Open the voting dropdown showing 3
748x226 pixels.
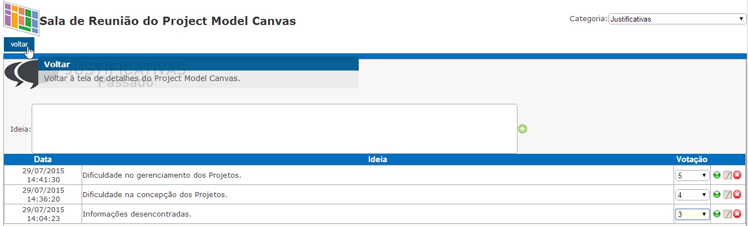pos(692,214)
